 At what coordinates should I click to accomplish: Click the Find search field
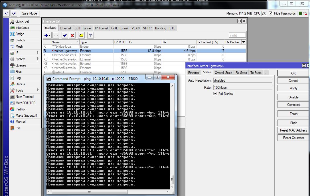click(237, 35)
